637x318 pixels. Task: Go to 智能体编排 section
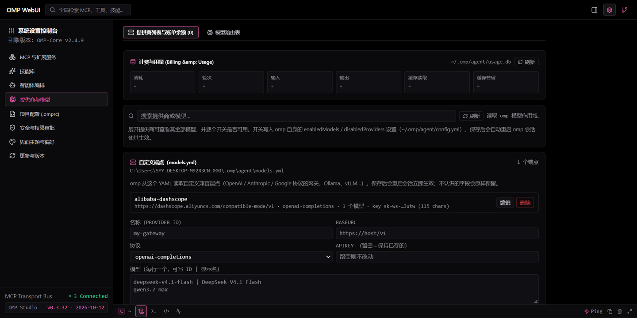(x=56, y=85)
